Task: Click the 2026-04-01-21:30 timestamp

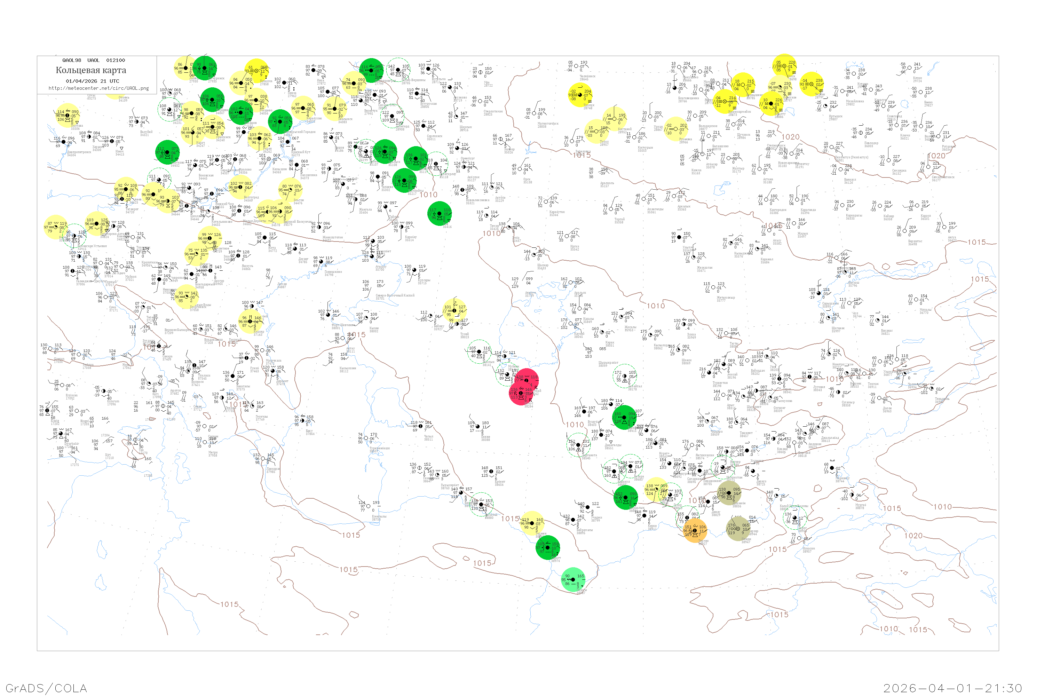Action: [x=952, y=688]
